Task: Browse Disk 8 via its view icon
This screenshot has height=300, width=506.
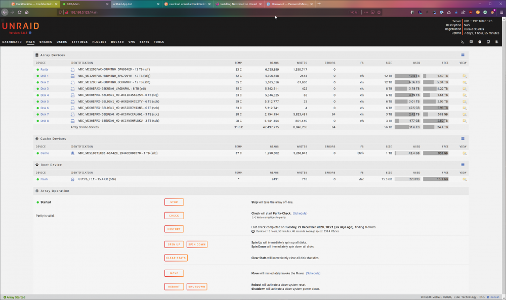Action: click(x=465, y=121)
